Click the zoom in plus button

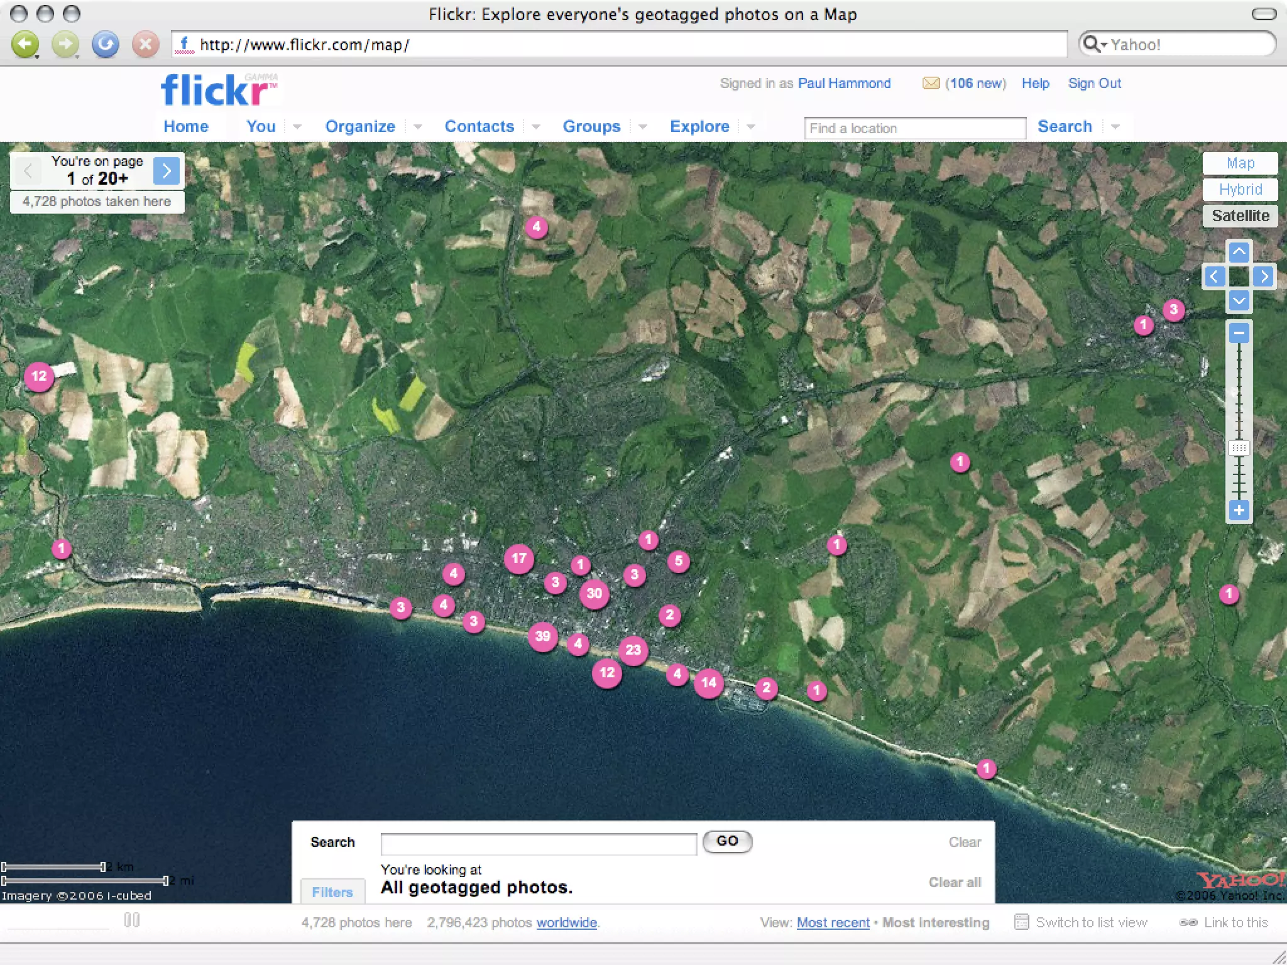click(1239, 510)
